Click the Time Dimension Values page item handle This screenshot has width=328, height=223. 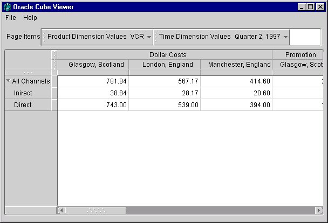tap(155, 37)
